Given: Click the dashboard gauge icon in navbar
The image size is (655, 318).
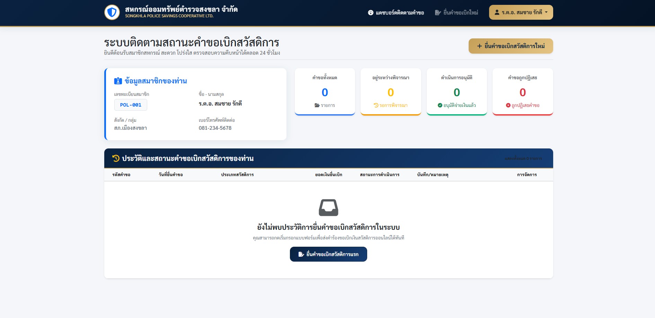Looking at the screenshot, I should pos(371,13).
